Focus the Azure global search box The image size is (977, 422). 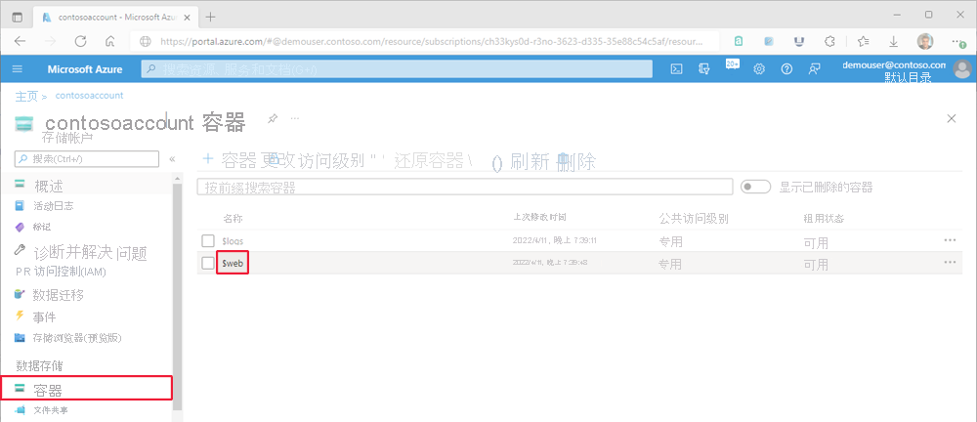coord(397,69)
